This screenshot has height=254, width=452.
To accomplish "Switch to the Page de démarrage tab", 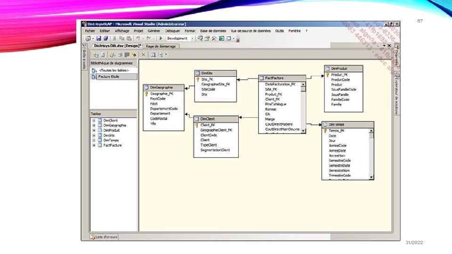I will coord(161,46).
